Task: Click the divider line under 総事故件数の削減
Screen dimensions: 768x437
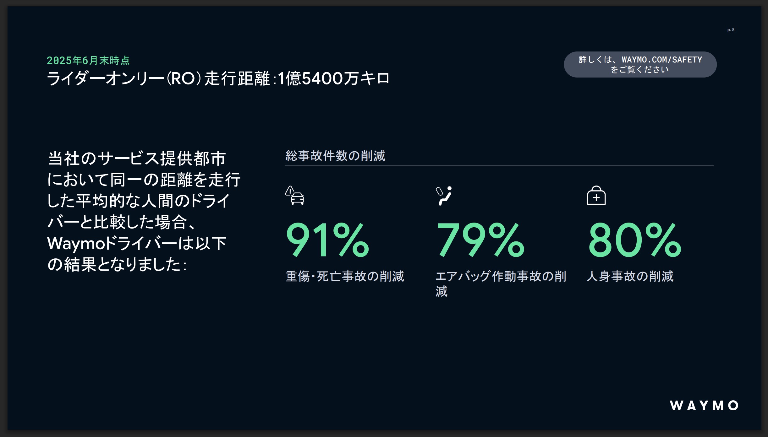Action: pyautogui.click(x=499, y=166)
